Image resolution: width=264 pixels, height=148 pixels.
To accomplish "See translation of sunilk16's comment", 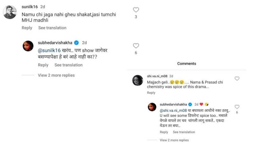I will (52, 28).
